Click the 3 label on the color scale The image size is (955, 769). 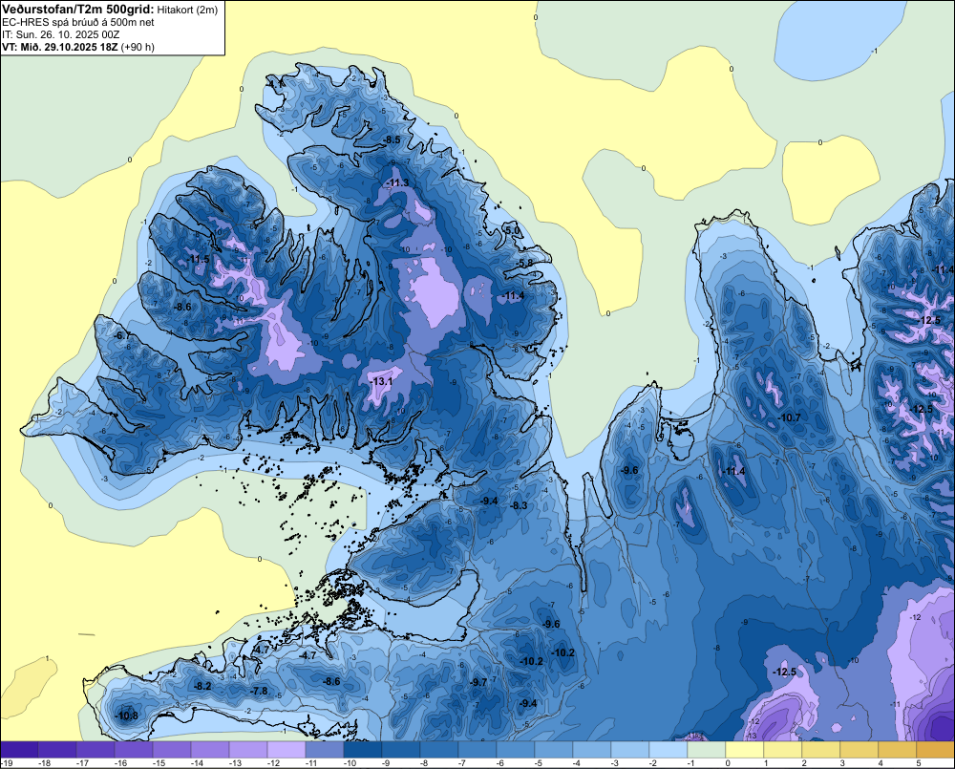point(841,763)
